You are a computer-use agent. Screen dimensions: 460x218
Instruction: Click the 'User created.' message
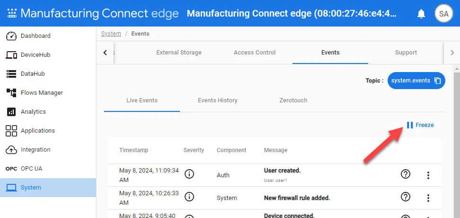282,171
